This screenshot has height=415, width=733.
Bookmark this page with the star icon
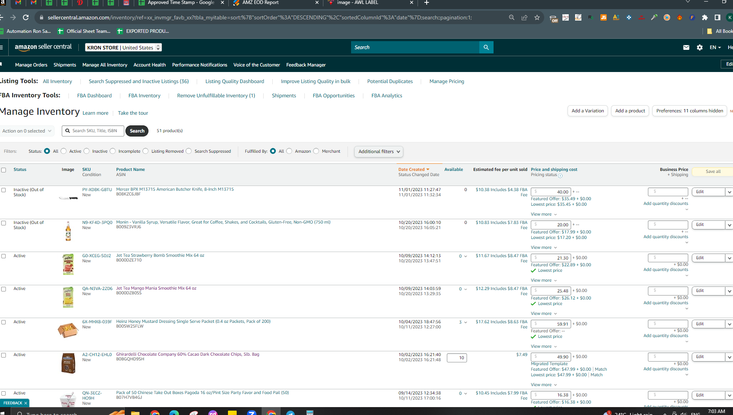(x=537, y=17)
